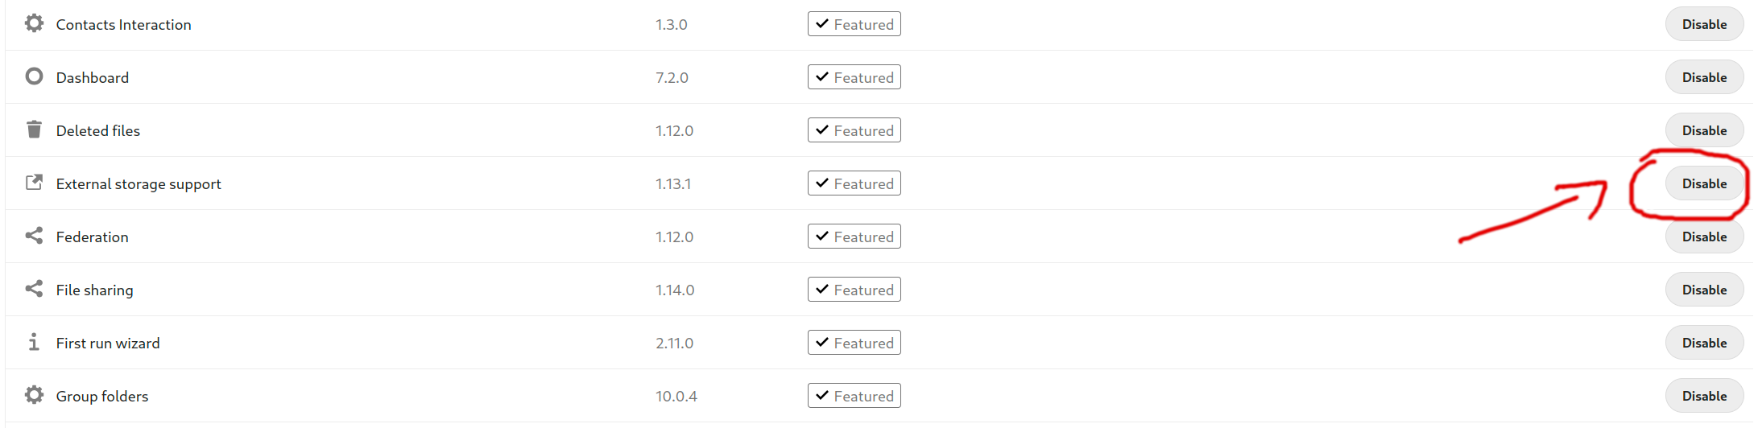Click the Contacts Interaction gear icon
The width and height of the screenshot is (1758, 428).
[34, 23]
